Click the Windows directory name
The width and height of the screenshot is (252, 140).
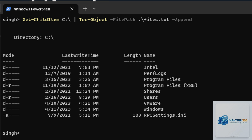154,109
